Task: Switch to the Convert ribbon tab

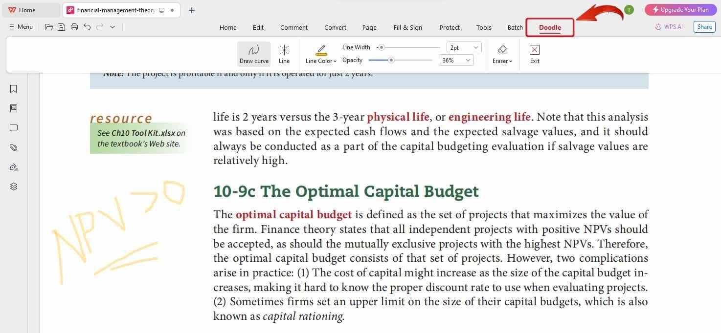Action: tap(335, 27)
